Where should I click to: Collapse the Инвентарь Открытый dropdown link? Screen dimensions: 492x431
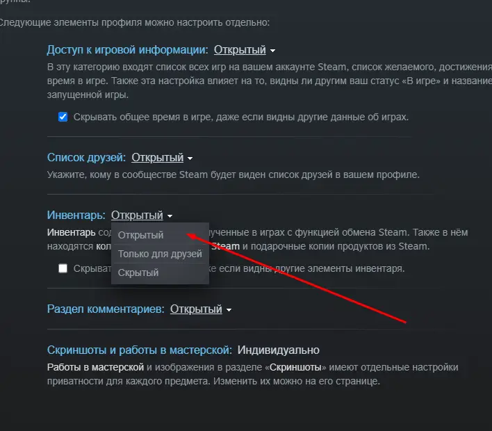(x=137, y=215)
